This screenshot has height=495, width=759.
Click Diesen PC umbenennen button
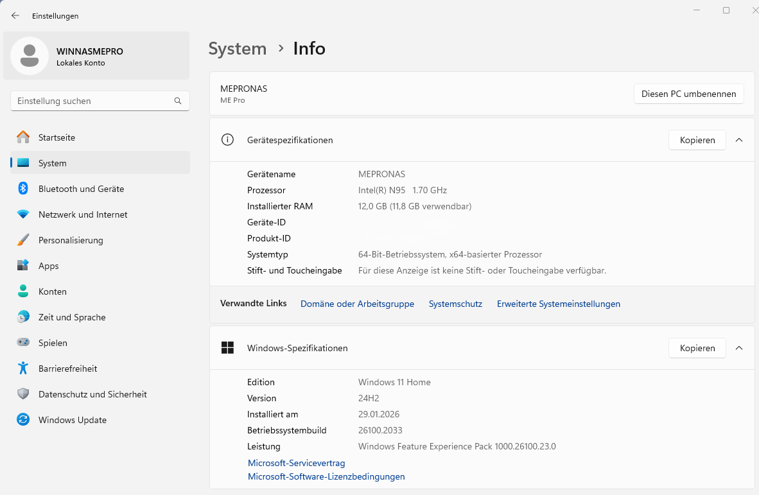tap(688, 94)
